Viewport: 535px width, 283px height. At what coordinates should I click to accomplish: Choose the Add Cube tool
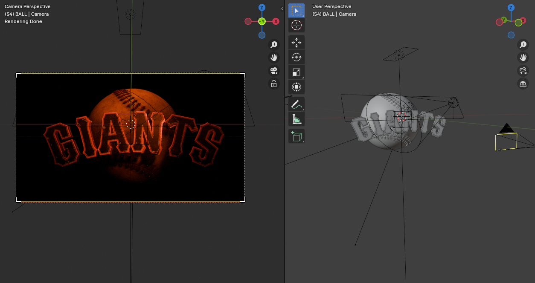[297, 136]
